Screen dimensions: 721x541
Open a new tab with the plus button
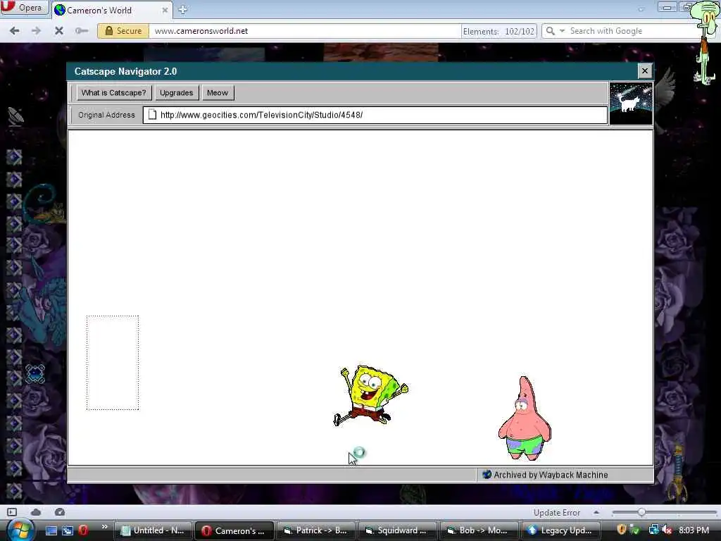click(x=182, y=10)
